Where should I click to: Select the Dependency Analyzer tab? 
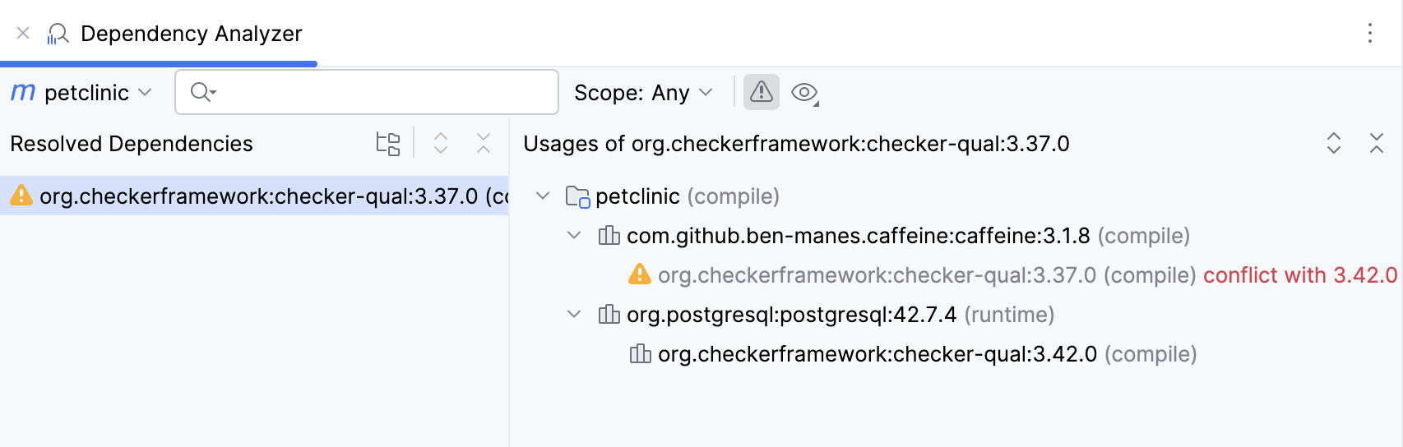point(191,34)
